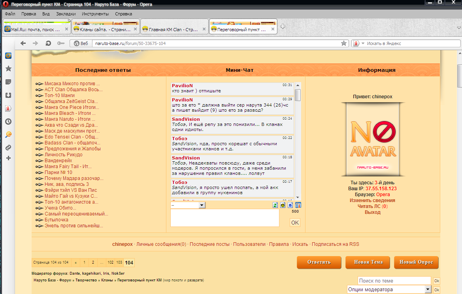Open the Файл menu
462x294 pixels.
pyautogui.click(x=10, y=14)
